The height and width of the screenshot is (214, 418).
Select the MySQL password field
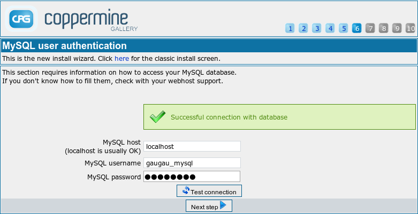tap(192, 177)
